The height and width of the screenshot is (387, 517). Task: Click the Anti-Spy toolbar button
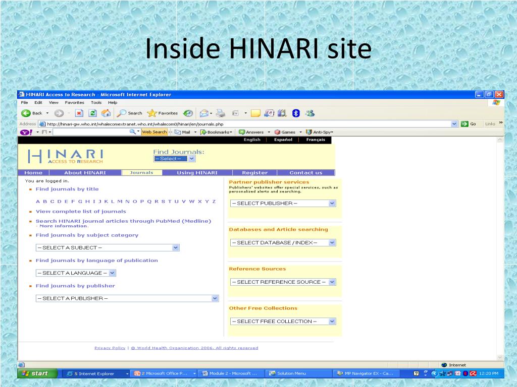(x=319, y=133)
